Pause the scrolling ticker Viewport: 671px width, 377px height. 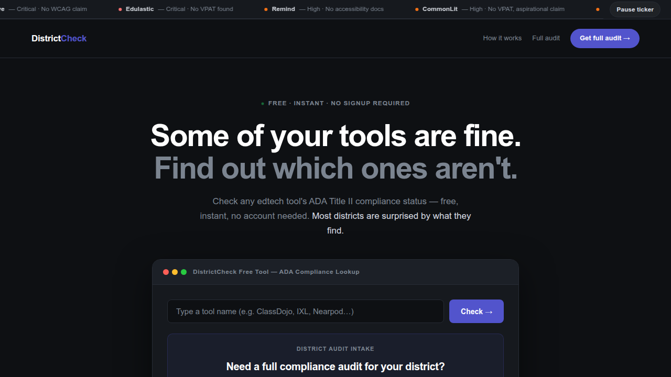coord(635,9)
